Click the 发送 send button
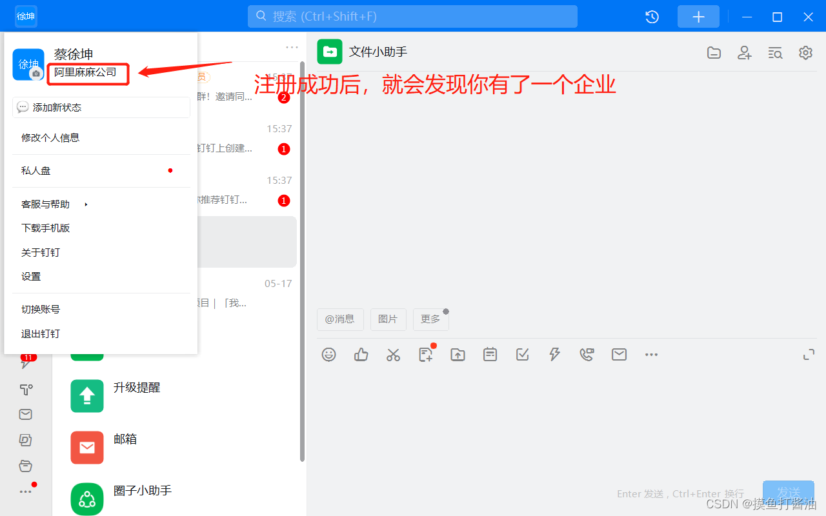The height and width of the screenshot is (516, 826). pos(788,492)
